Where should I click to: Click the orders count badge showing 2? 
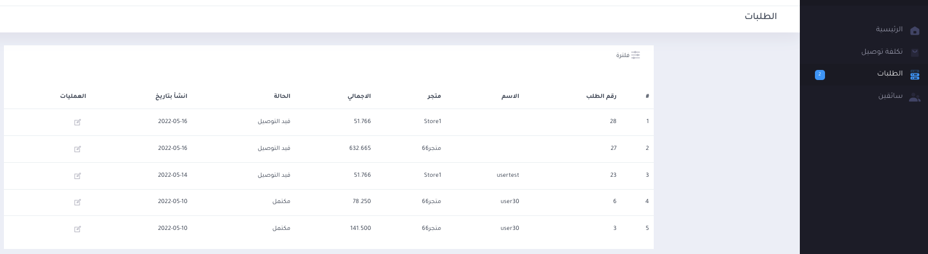tap(820, 74)
